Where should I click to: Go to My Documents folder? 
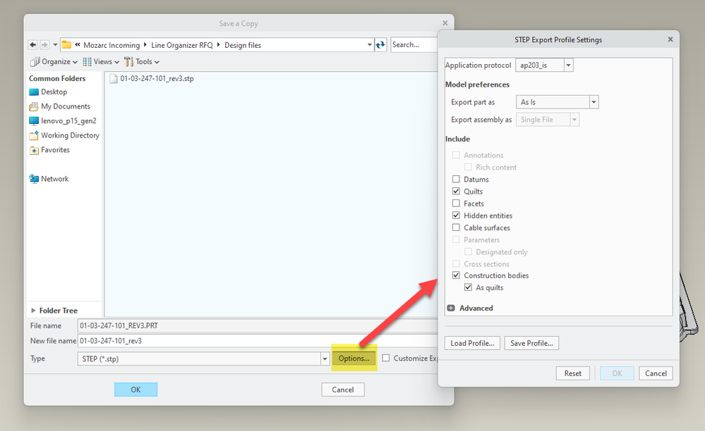coord(60,106)
